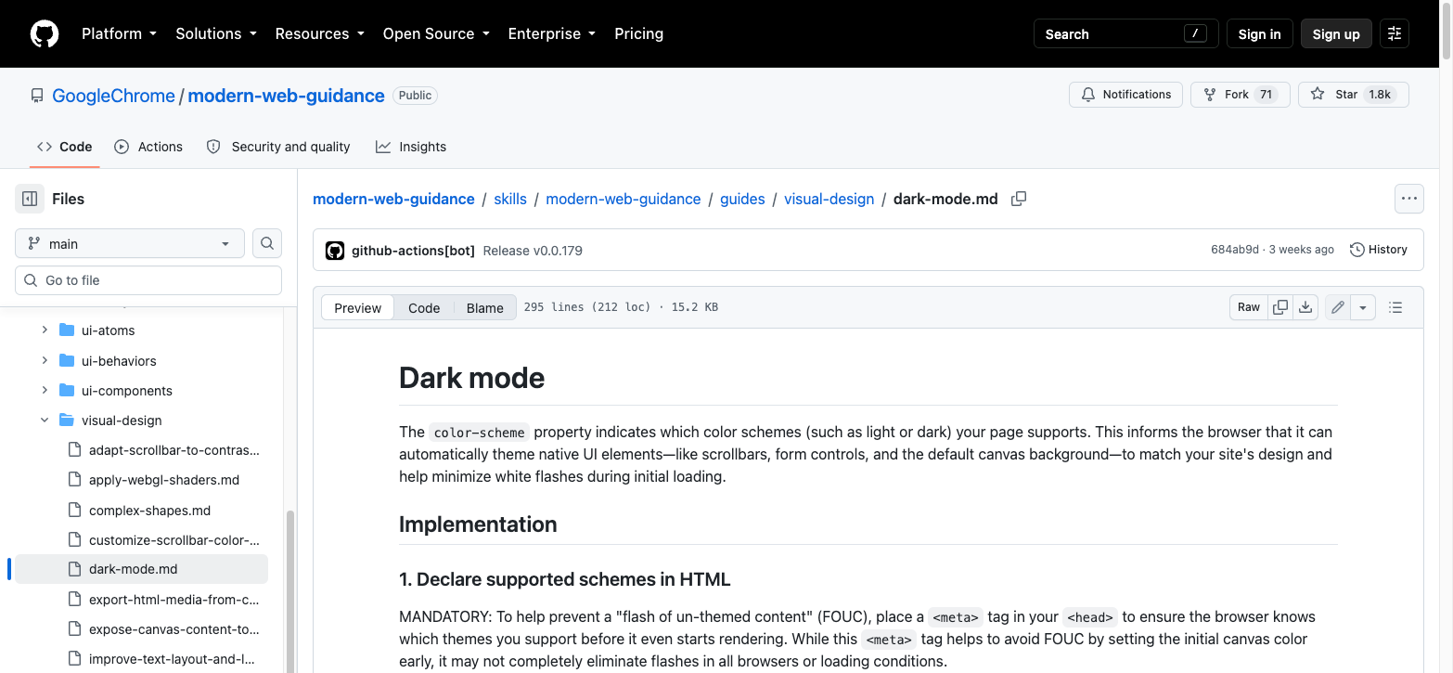Click the repository icon beside GoogleChrome

37,96
